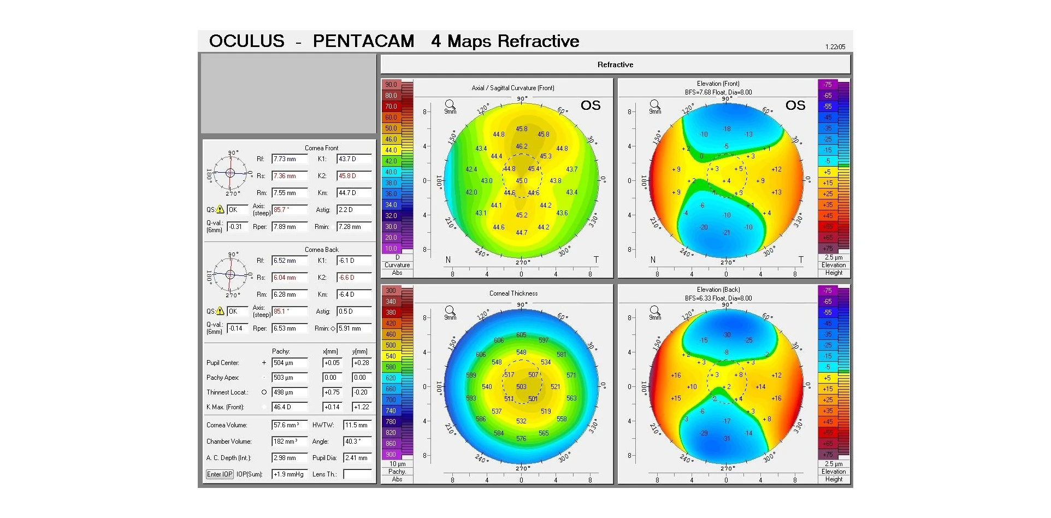
Task: Click the Cornea Front Astig 2.2 D field
Action: [355, 210]
